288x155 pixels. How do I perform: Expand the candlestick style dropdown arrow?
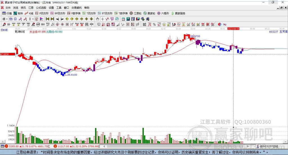33,19
